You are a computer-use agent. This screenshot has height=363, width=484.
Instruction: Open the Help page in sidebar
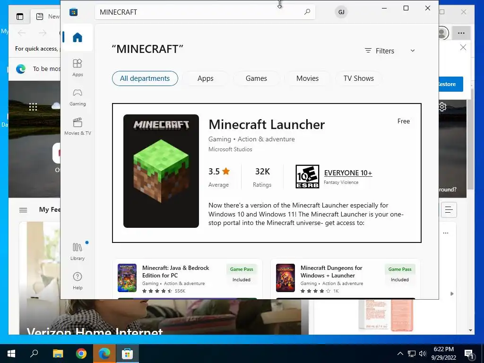(78, 281)
